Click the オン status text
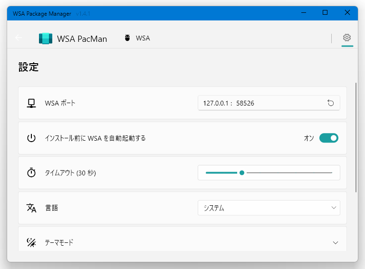Screen dimensions: 365x269 click(309, 138)
